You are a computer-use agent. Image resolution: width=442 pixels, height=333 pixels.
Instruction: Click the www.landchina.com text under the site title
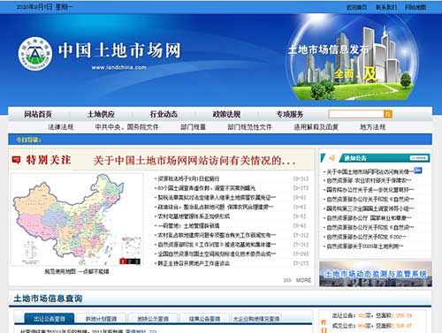pyautogui.click(x=119, y=67)
